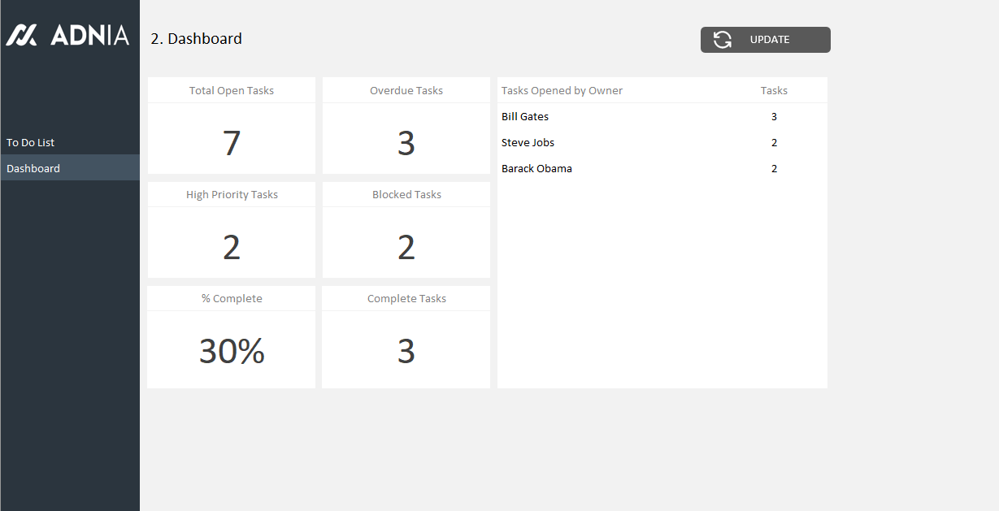Open the To Do List sheet

point(31,142)
